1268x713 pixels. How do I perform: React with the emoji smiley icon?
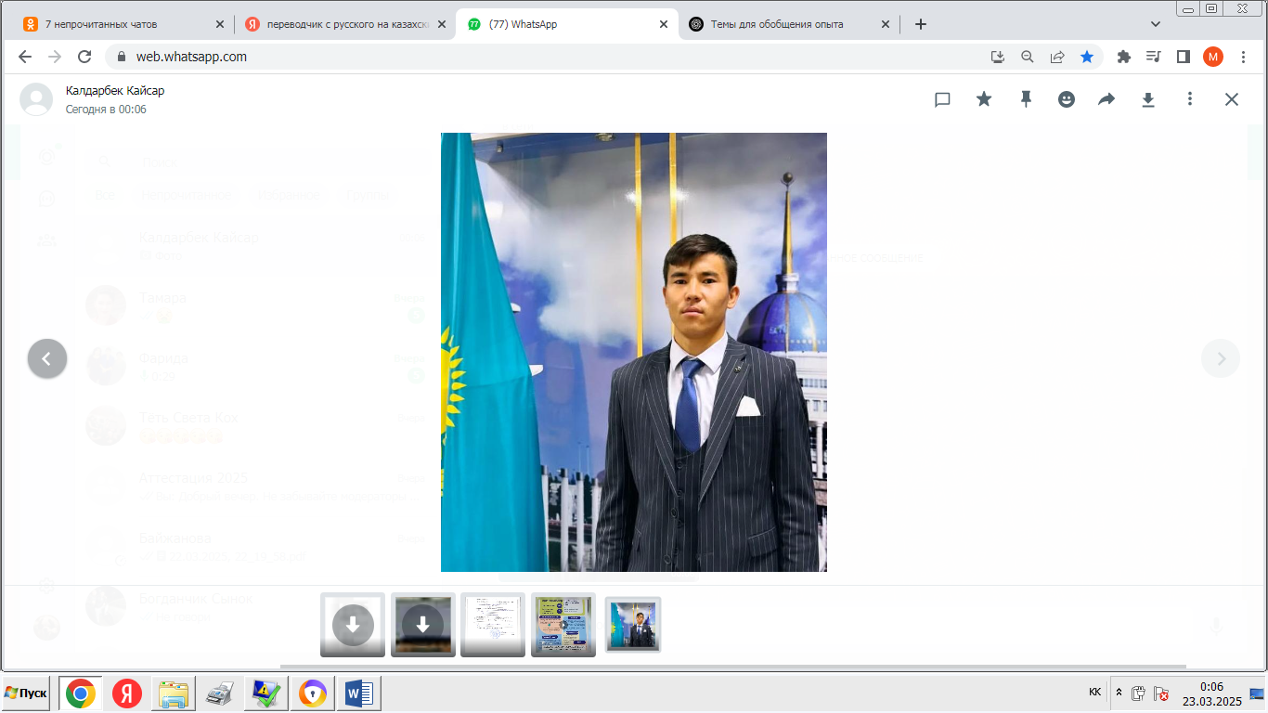1067,99
